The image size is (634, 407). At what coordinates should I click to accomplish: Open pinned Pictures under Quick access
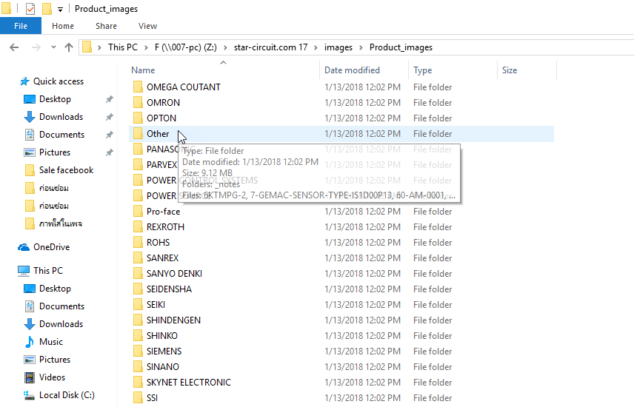(x=47, y=152)
